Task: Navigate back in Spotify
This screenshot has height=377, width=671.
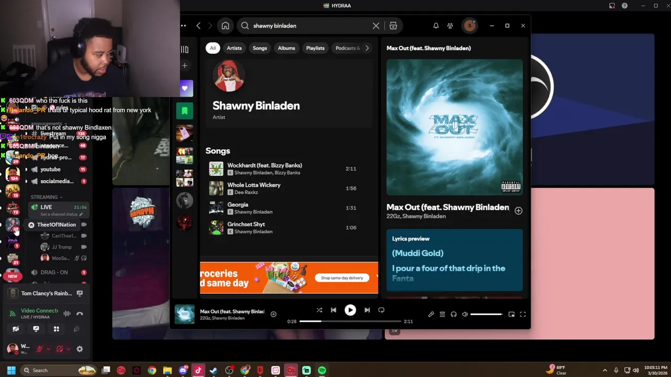Action: coord(198,26)
